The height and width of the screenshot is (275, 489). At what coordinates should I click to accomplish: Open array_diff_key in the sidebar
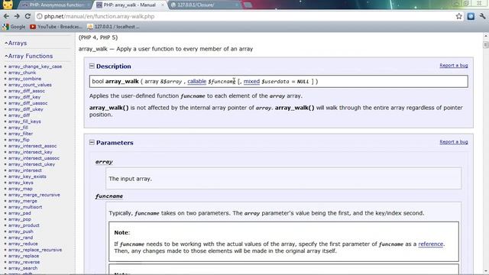pyautogui.click(x=24, y=97)
